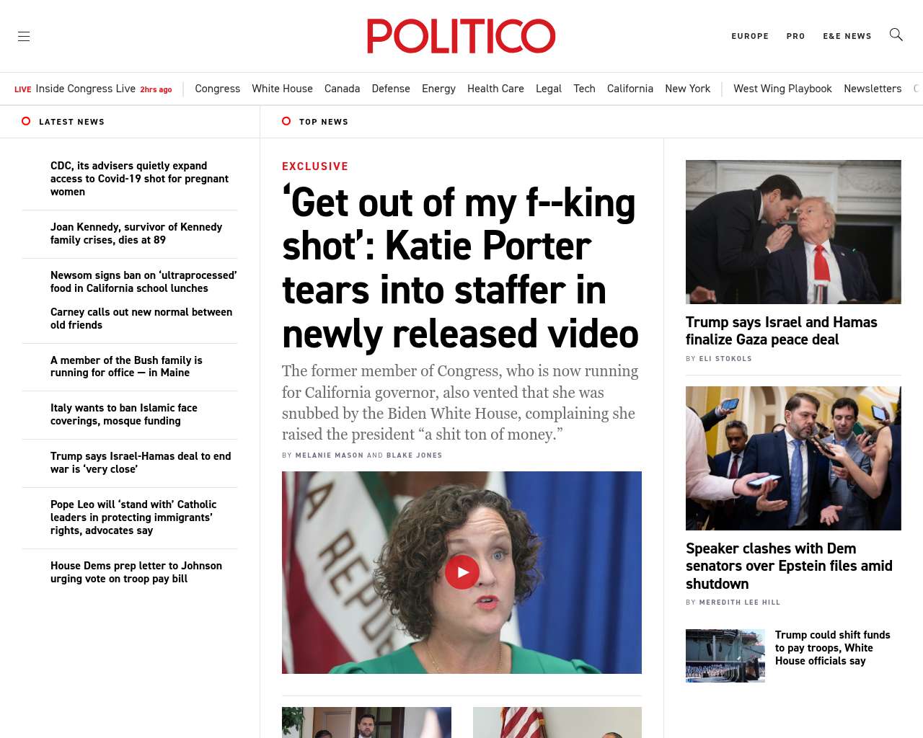Image resolution: width=923 pixels, height=738 pixels.
Task: View author Melanie Mason's page
Action: click(x=330, y=455)
